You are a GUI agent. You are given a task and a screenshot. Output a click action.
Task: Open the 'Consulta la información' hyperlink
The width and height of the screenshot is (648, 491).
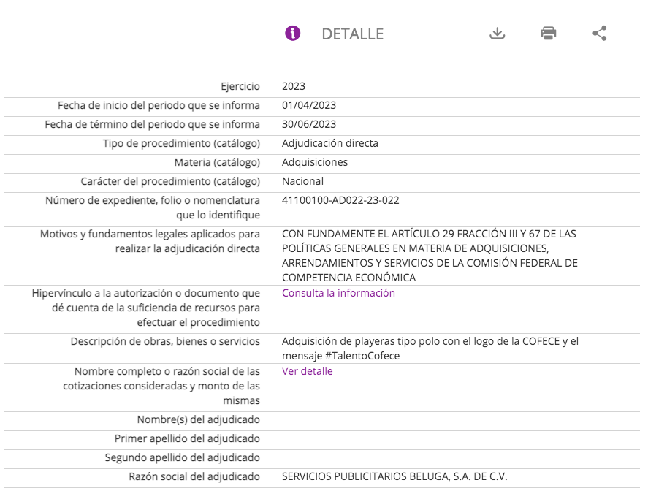338,293
